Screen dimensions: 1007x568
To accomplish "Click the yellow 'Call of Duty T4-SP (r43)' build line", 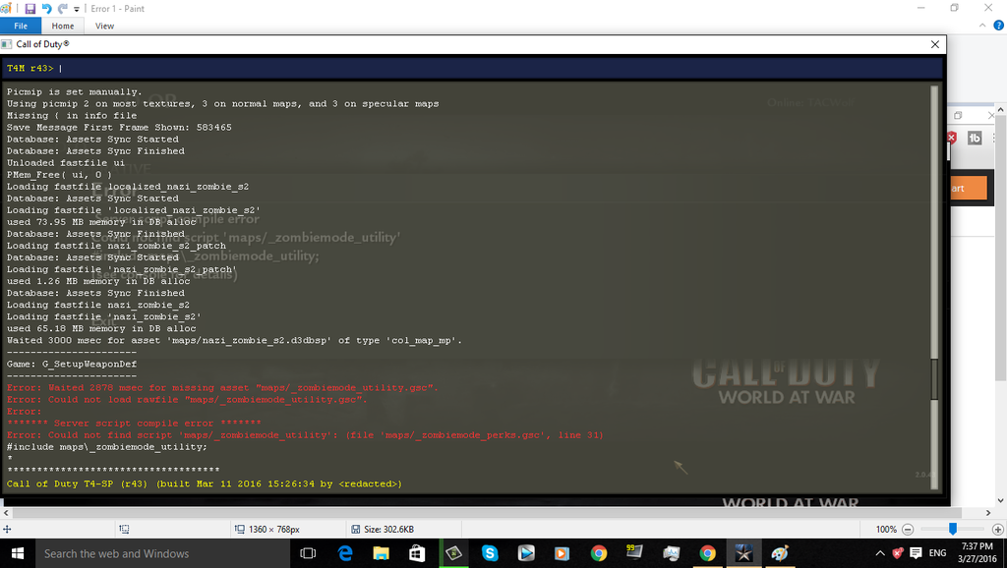I will (205, 483).
